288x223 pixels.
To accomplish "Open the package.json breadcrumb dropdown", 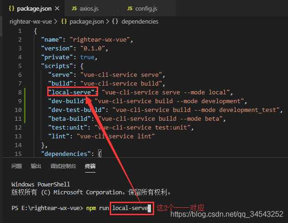I will click(x=86, y=21).
